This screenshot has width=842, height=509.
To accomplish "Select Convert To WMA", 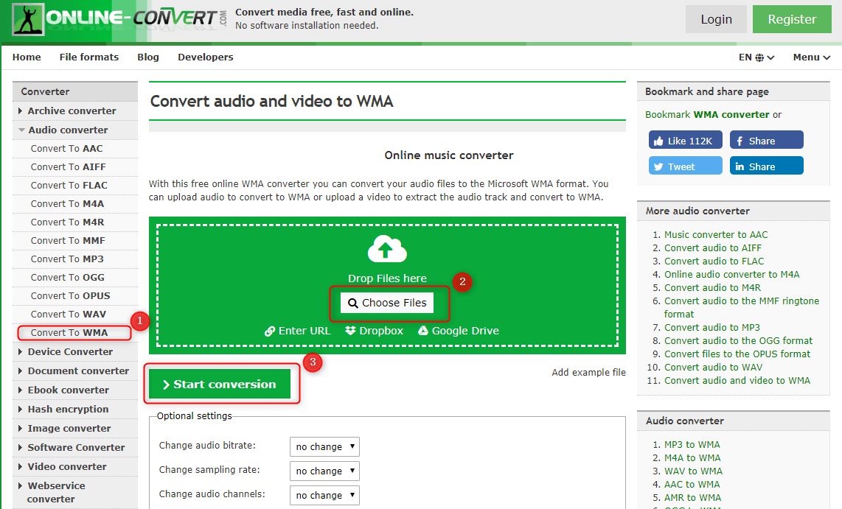I will (69, 332).
